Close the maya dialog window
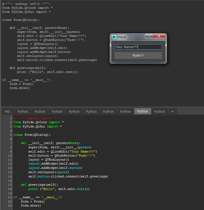The width and height of the screenshot is (204, 210). tap(159, 36)
